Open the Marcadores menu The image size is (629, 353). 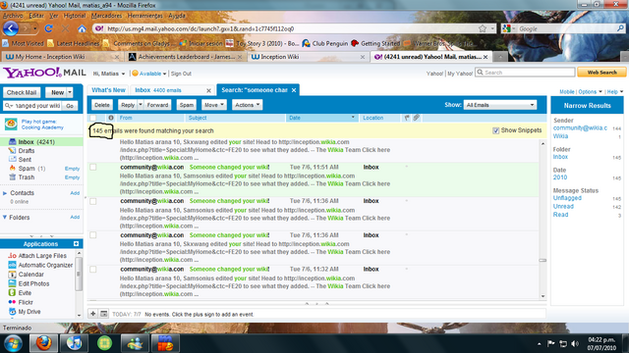(107, 16)
